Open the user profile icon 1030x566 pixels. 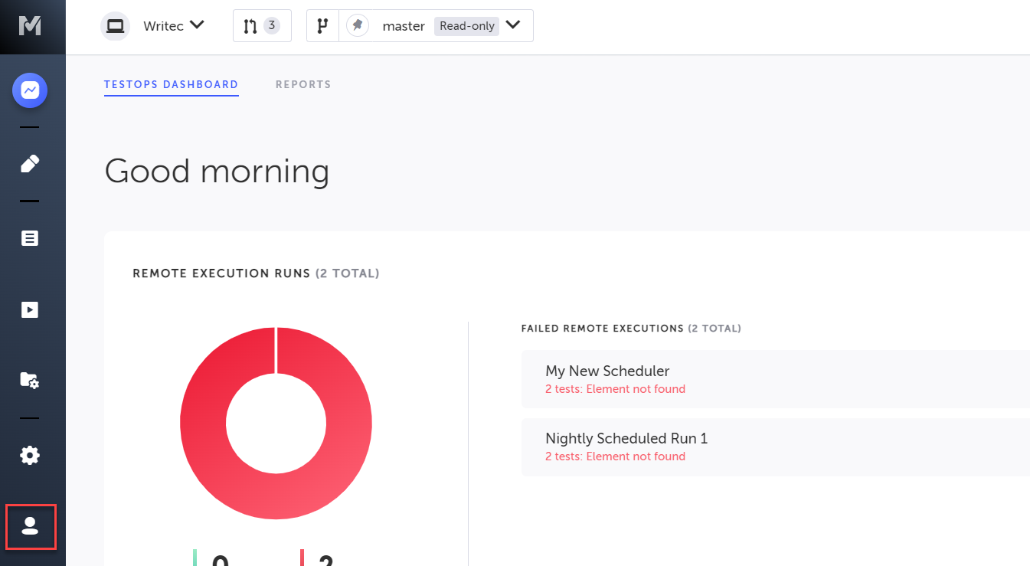30,526
